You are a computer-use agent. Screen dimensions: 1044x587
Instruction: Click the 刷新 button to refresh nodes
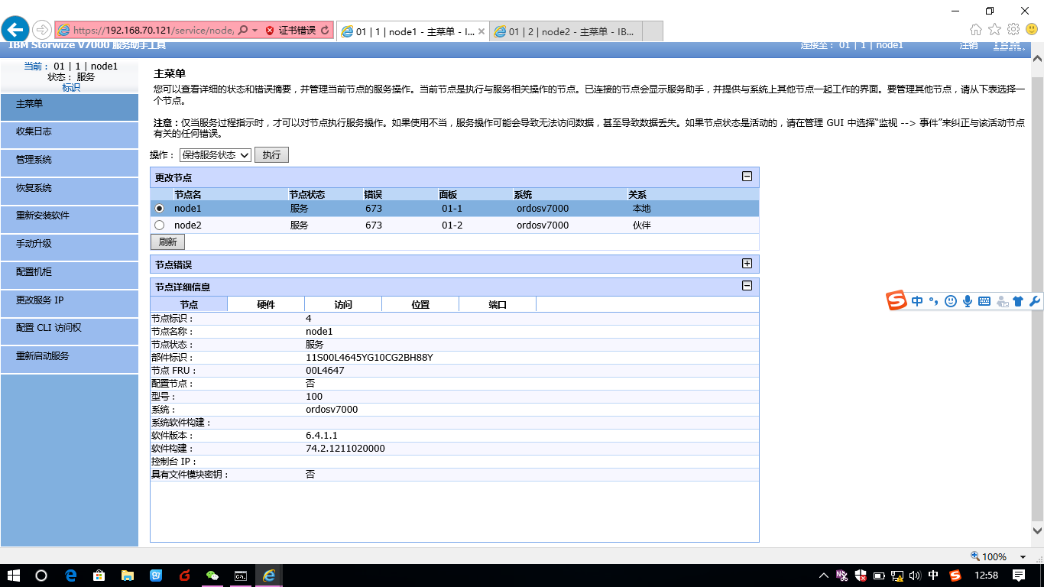coord(167,242)
